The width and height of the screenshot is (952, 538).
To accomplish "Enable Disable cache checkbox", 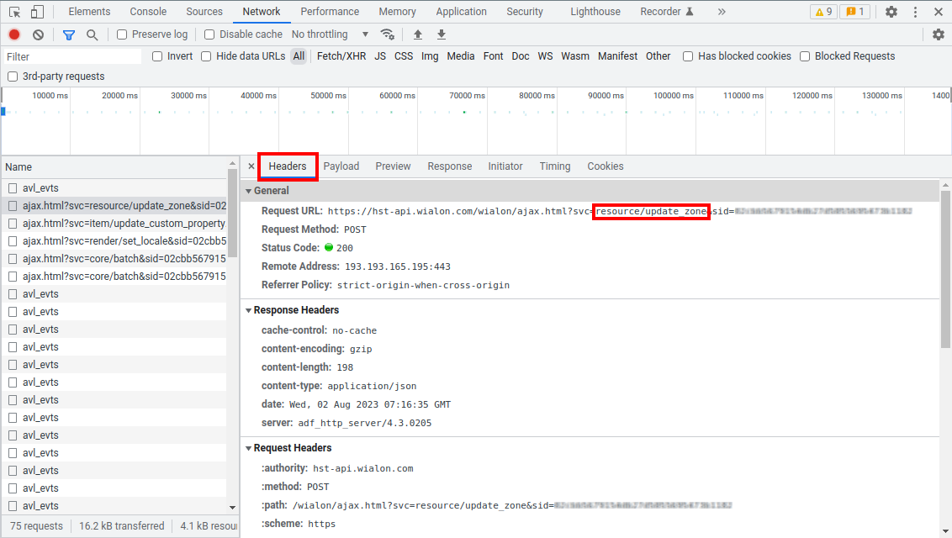I will (209, 34).
